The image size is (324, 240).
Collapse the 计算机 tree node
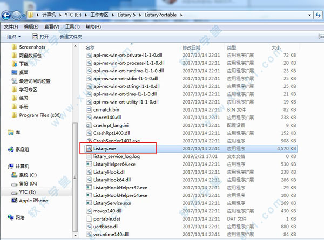4,166
